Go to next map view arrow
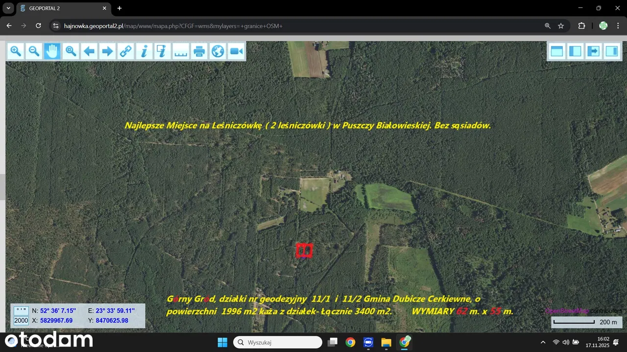This screenshot has width=627, height=352. 107,51
